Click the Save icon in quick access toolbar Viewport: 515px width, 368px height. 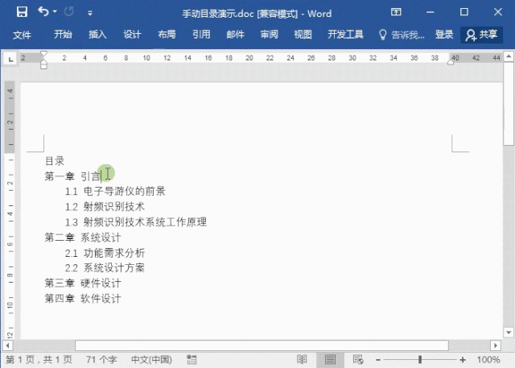pos(22,12)
